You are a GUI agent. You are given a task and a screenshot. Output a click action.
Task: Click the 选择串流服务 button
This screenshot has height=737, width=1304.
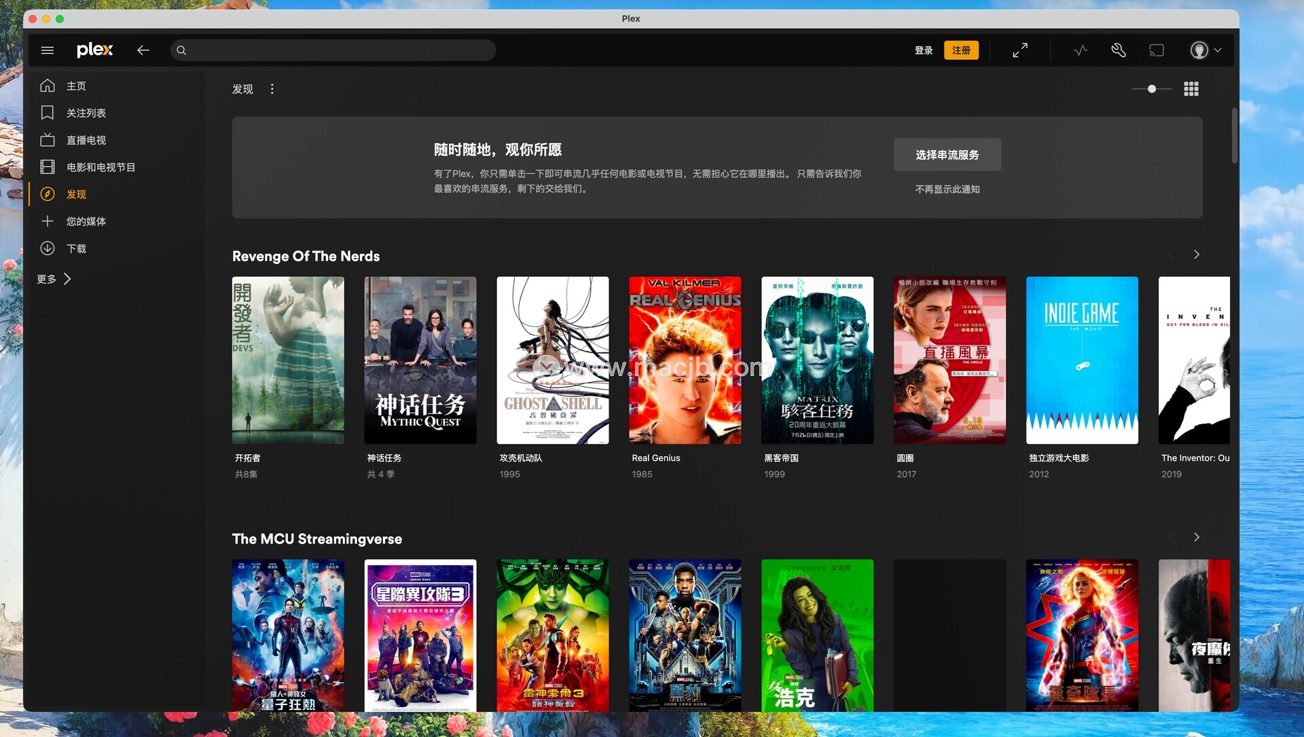(x=947, y=155)
